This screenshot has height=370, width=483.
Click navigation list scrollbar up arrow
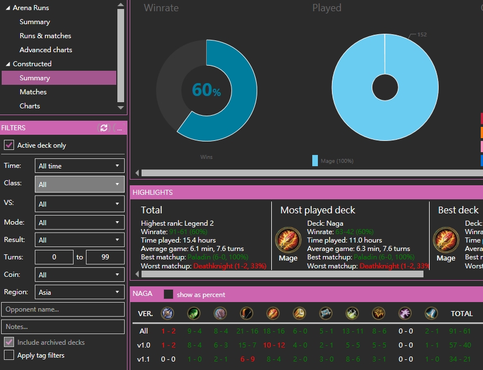point(121,4)
